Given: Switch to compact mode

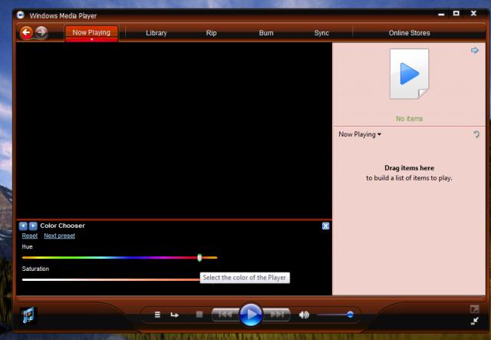Looking at the screenshot, I should tap(475, 321).
